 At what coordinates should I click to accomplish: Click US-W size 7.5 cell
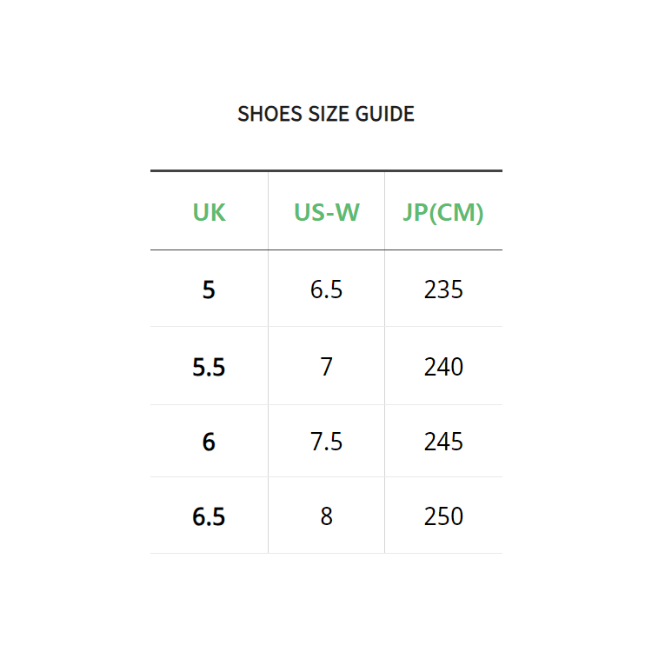[326, 442]
